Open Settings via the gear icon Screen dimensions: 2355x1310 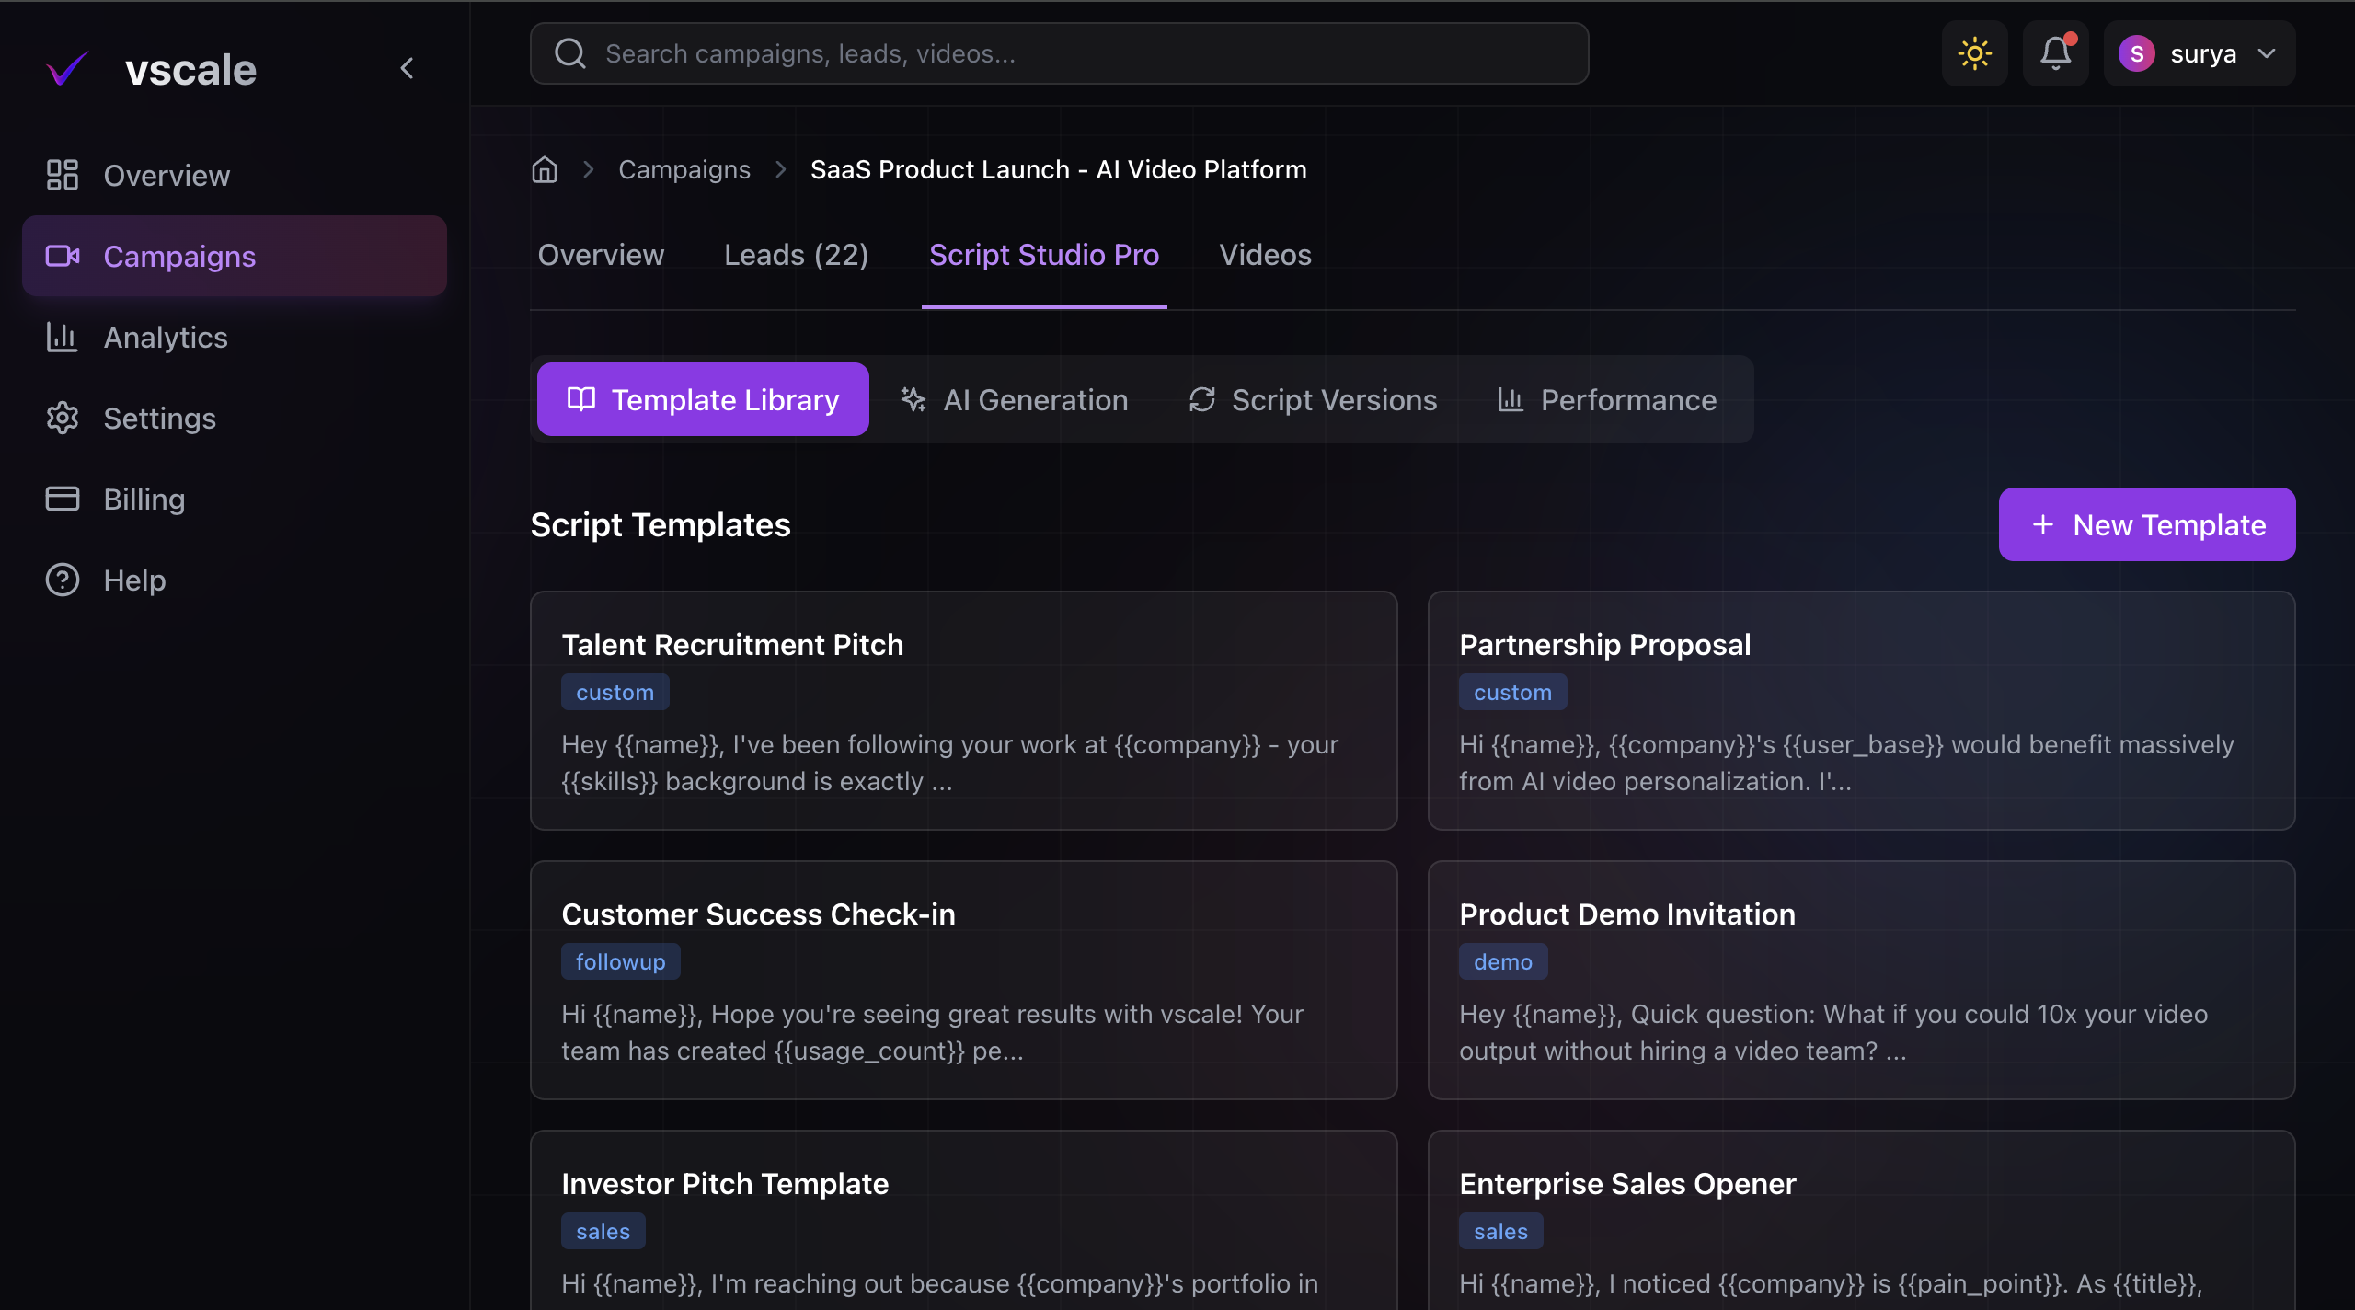coord(61,418)
